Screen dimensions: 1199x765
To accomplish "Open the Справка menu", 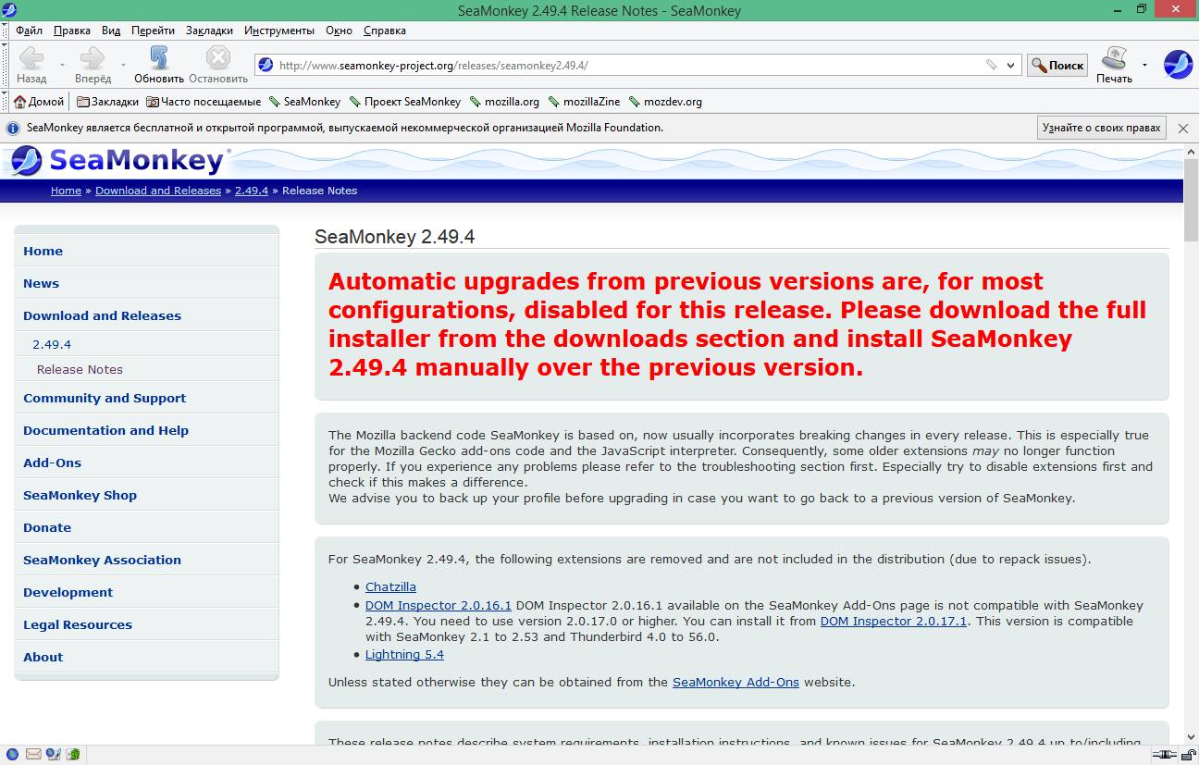I will point(384,31).
